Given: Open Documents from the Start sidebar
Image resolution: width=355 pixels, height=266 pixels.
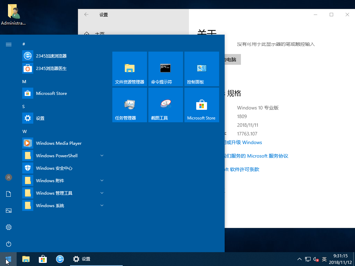Looking at the screenshot, I should coord(9,194).
